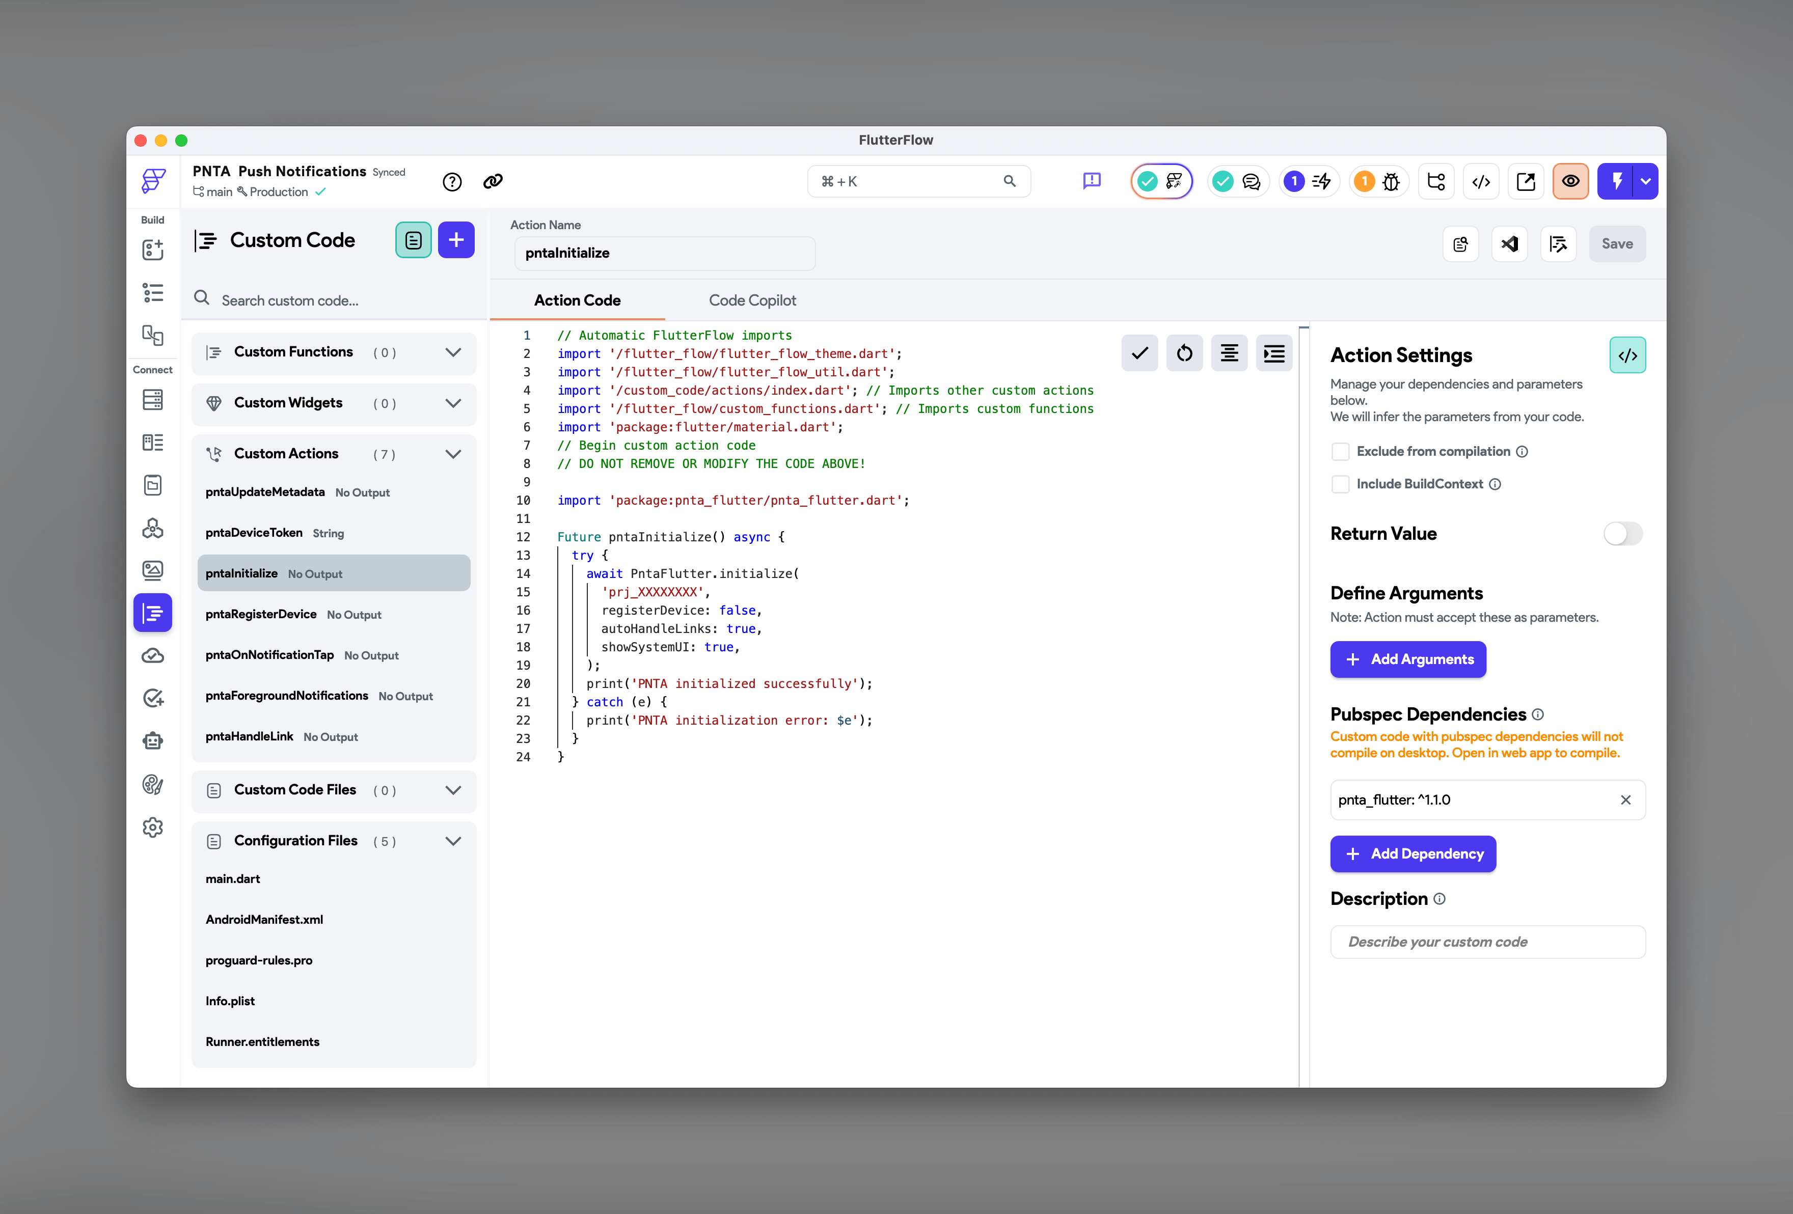The image size is (1793, 1214).
Task: Open the Settings gear sidebar icon
Action: click(153, 827)
